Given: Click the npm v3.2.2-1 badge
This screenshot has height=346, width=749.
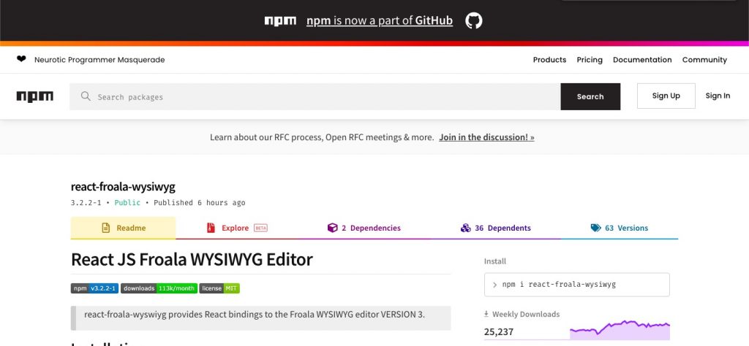Looking at the screenshot, I should click(94, 288).
